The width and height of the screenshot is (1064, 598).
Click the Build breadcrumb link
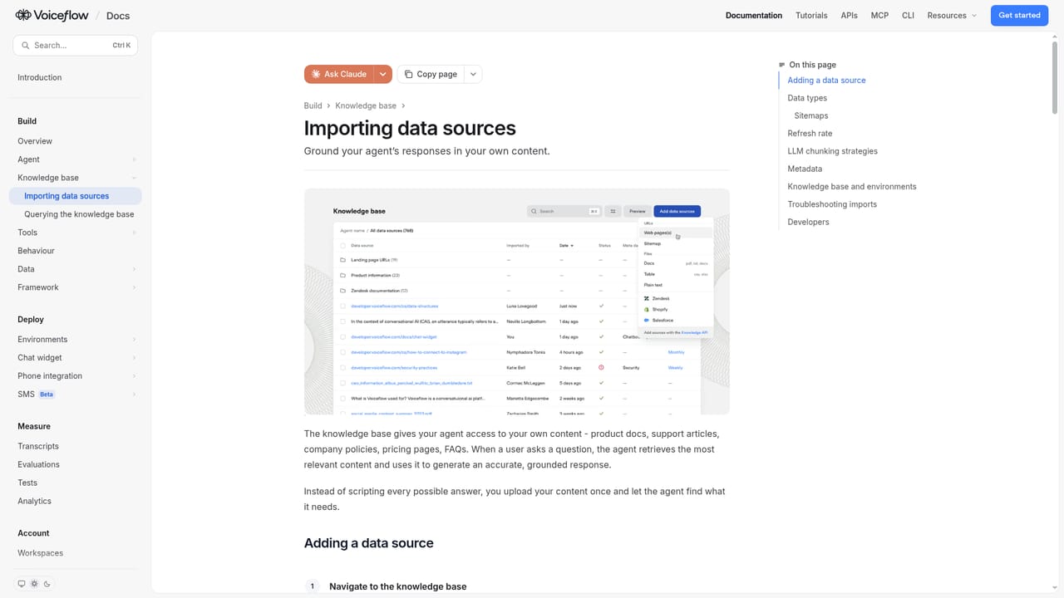[313, 105]
